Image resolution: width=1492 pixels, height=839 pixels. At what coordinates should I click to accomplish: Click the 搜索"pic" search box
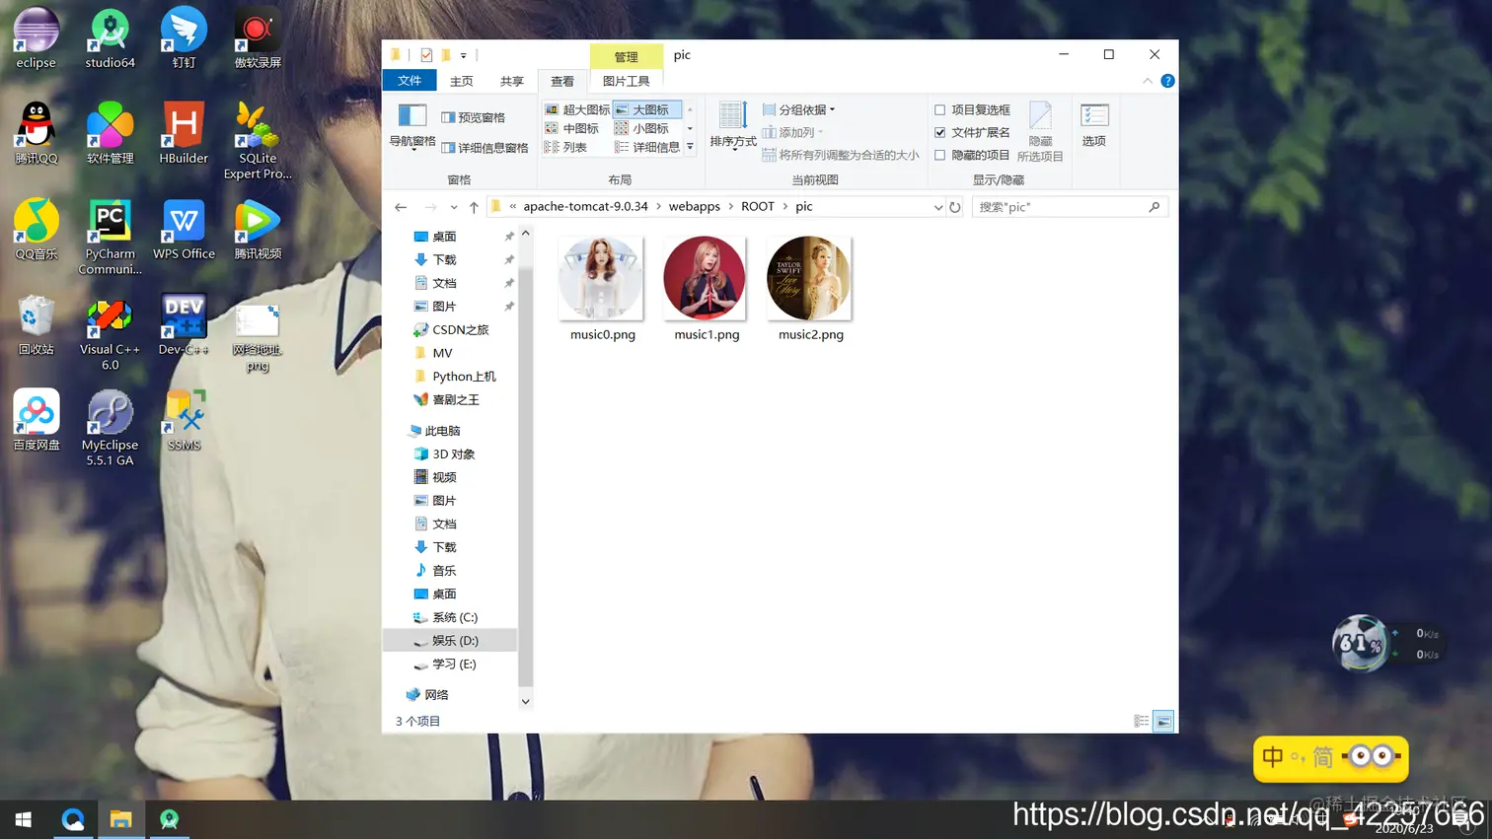pos(1070,207)
